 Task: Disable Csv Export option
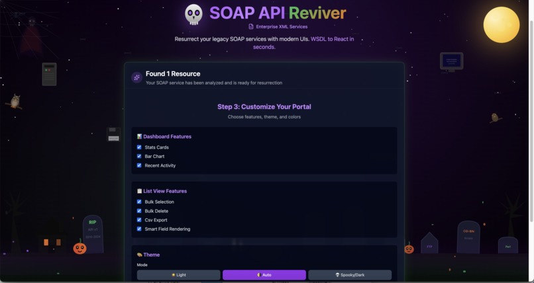click(139, 220)
